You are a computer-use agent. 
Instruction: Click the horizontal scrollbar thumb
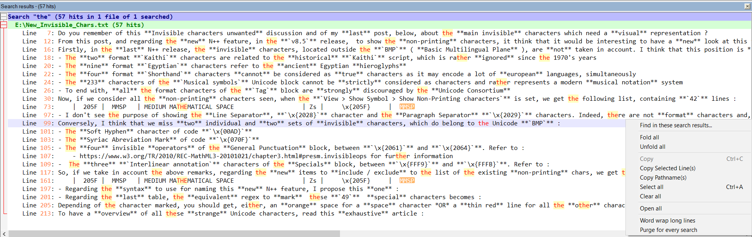174,234
